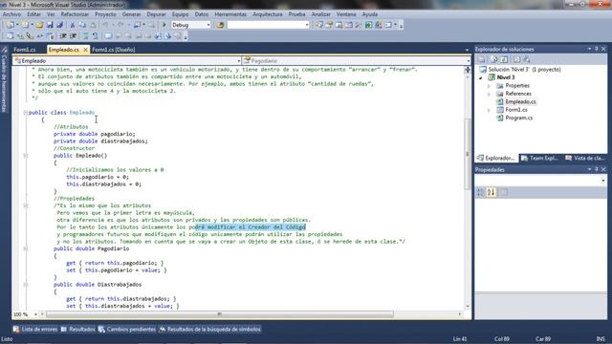Viewport: 612px width, 344px height.
Task: Click the Redo arrow icon
Action: click(x=121, y=25)
